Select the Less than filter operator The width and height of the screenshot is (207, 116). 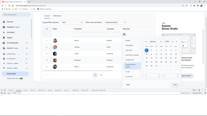tap(132, 50)
